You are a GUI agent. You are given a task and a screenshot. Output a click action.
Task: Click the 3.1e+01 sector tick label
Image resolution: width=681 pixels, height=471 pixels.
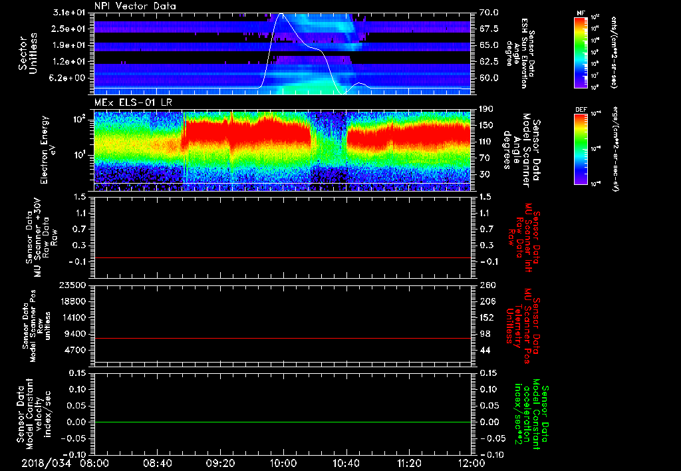click(x=68, y=13)
